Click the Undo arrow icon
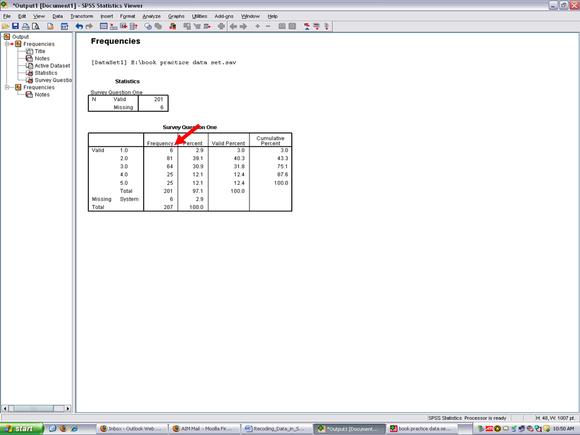580x435 pixels. pyautogui.click(x=79, y=27)
